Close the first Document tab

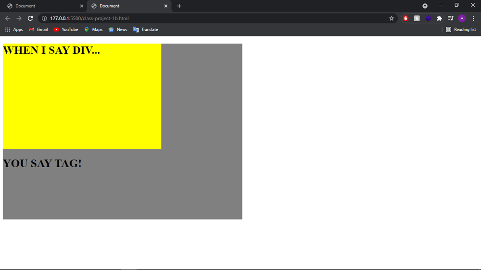(81, 6)
